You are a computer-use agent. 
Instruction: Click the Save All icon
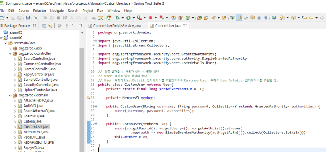(19, 18)
